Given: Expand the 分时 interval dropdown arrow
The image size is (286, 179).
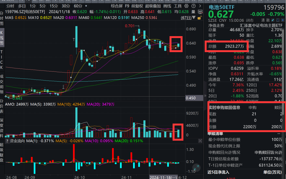Looking at the screenshot, I should pyautogui.click(x=86, y=6).
